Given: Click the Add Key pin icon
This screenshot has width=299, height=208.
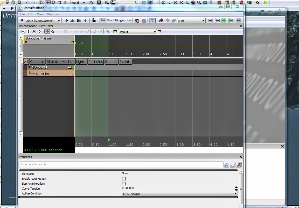Looking at the screenshot, I should click(21, 21).
